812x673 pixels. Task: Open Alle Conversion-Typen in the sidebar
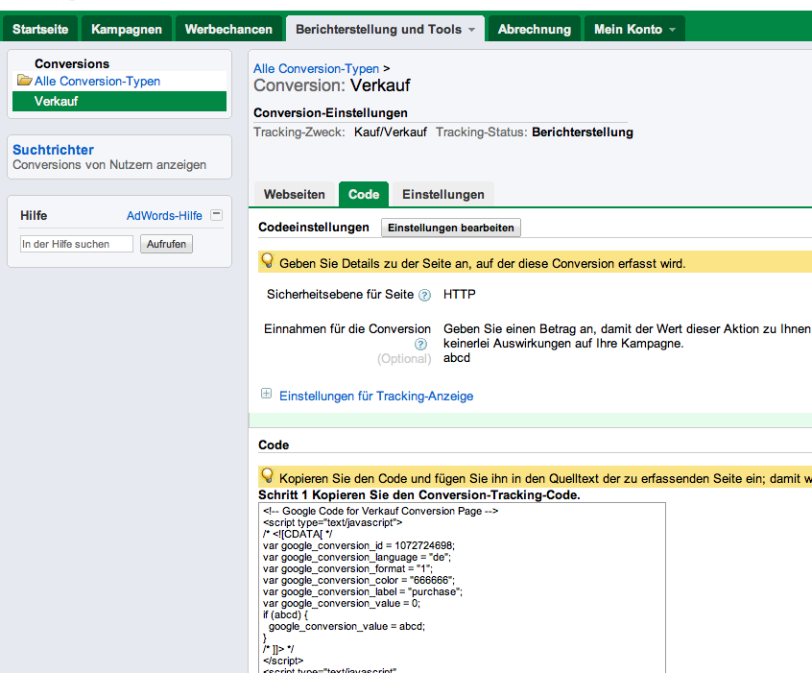tap(97, 81)
